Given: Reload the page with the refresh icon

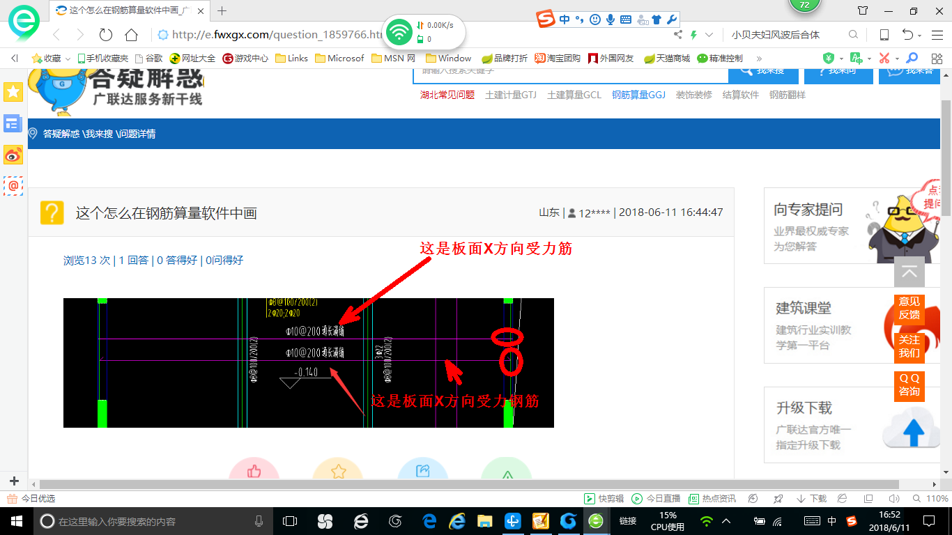Looking at the screenshot, I should pos(106,35).
